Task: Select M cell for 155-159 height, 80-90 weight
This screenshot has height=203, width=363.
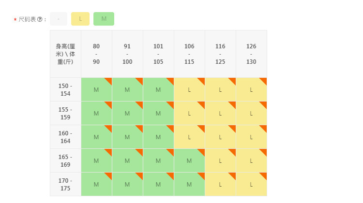Action: click(96, 113)
